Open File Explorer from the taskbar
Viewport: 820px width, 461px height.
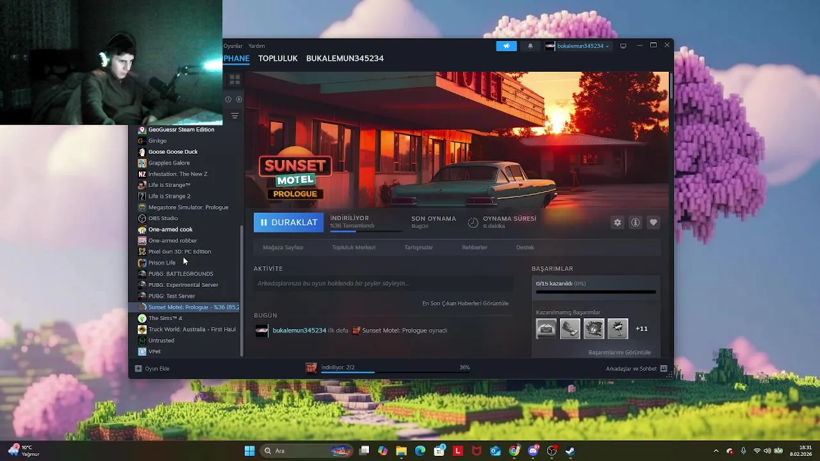click(x=401, y=451)
